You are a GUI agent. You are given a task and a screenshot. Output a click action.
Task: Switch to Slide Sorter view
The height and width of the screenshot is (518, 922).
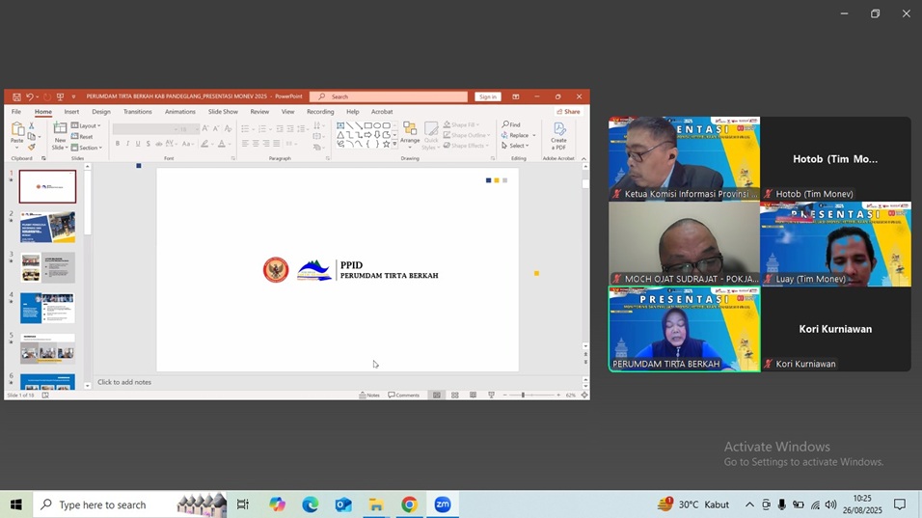point(454,395)
